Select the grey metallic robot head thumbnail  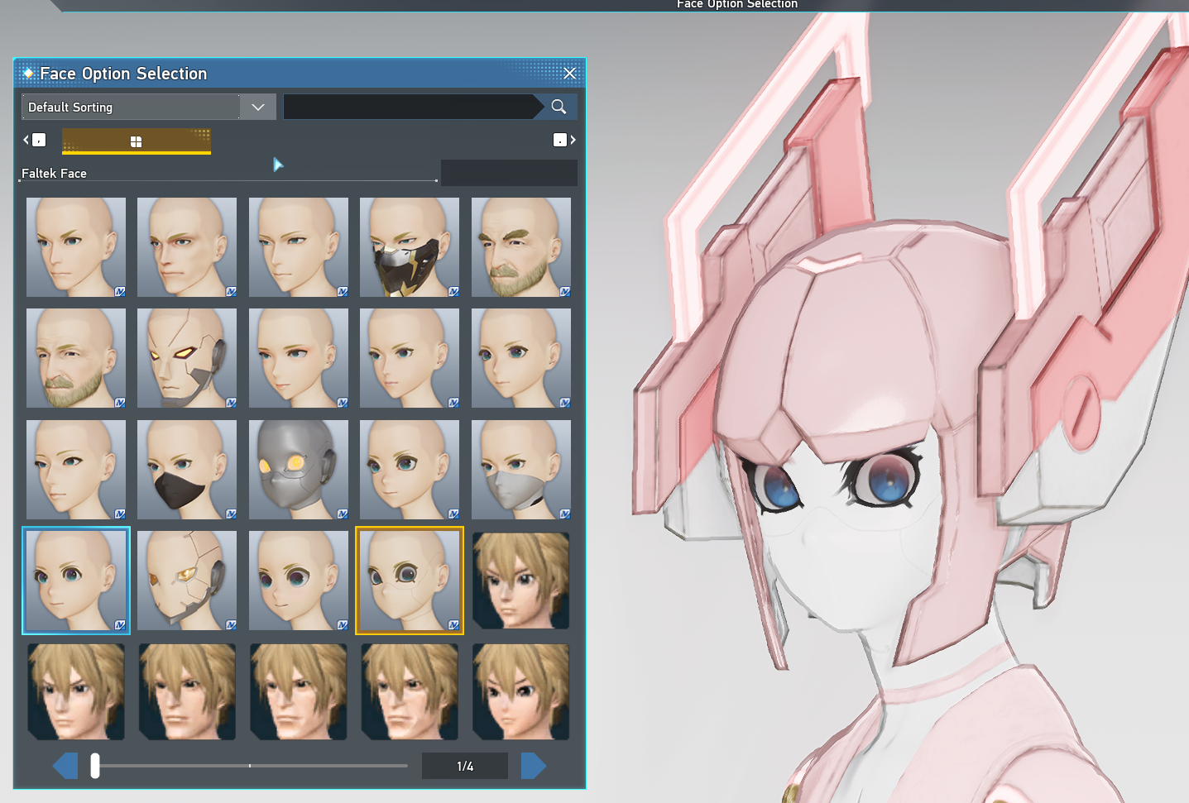(299, 470)
